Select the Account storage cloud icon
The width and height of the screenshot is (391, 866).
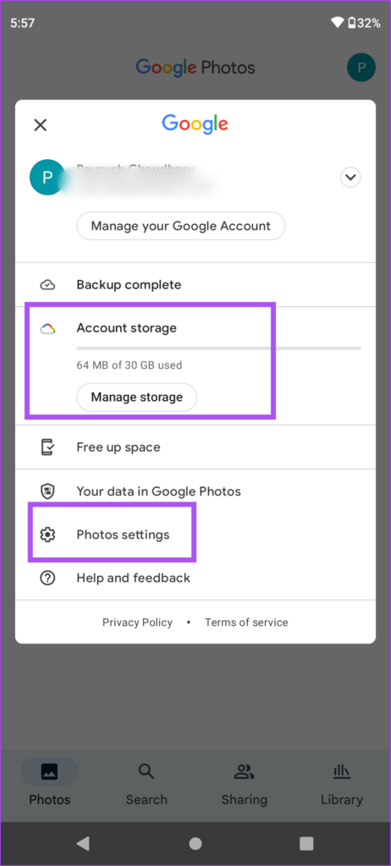pyautogui.click(x=47, y=329)
